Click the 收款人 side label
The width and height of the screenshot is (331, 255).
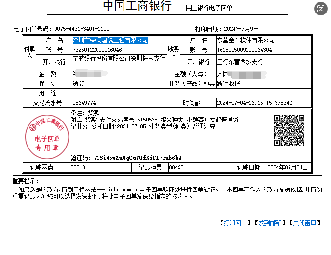click(174, 52)
